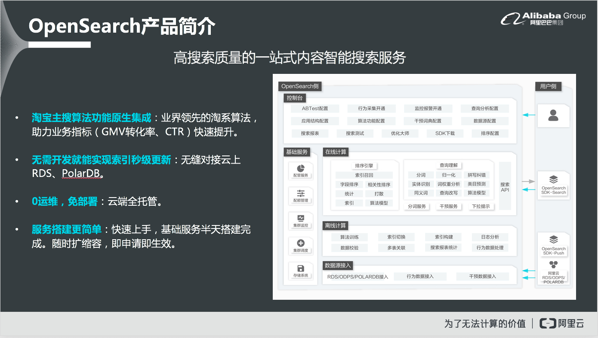
Task: Click the 算法训练 box
Action: coord(349,237)
